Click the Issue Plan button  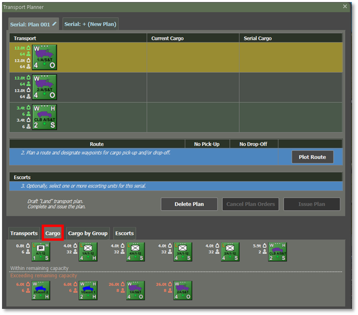click(x=312, y=204)
